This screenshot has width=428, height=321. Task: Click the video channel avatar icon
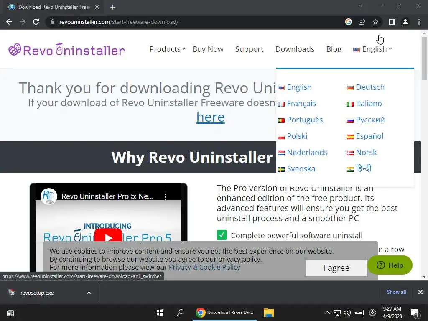[x=49, y=196]
